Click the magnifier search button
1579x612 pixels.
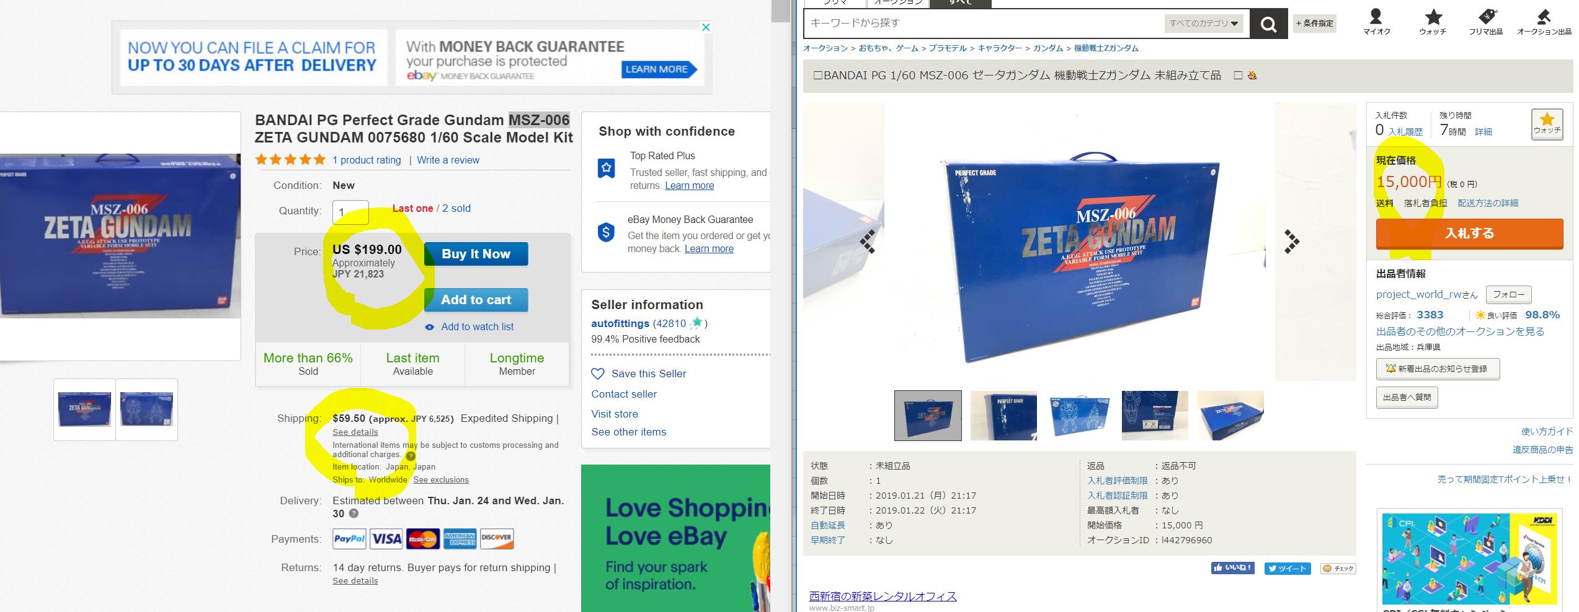(x=1268, y=24)
